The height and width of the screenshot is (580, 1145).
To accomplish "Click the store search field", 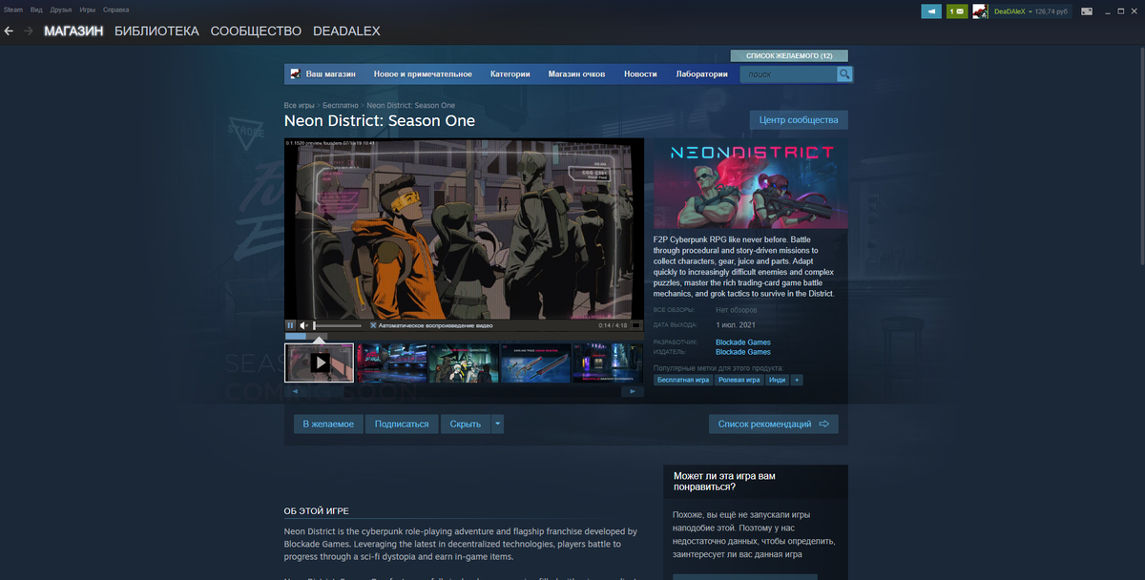I will click(788, 73).
